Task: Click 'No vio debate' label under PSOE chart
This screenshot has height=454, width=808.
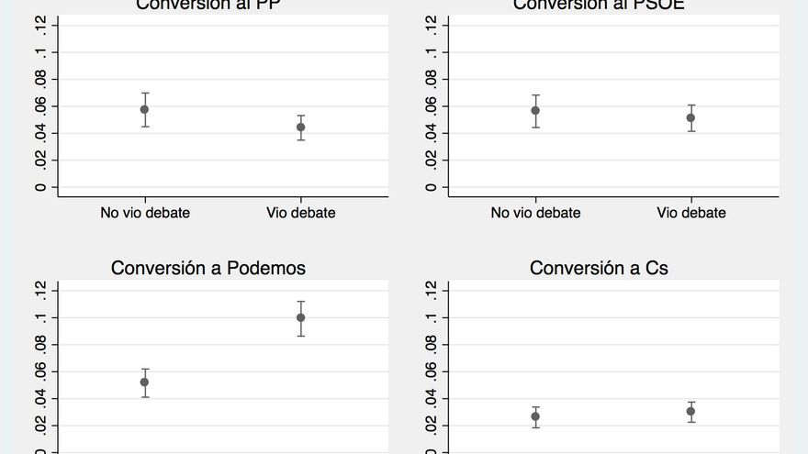Action: pyautogui.click(x=535, y=213)
